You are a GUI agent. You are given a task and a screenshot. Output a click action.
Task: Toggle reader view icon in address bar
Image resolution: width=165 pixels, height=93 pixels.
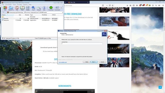pyautogui.click(x=103, y=5)
